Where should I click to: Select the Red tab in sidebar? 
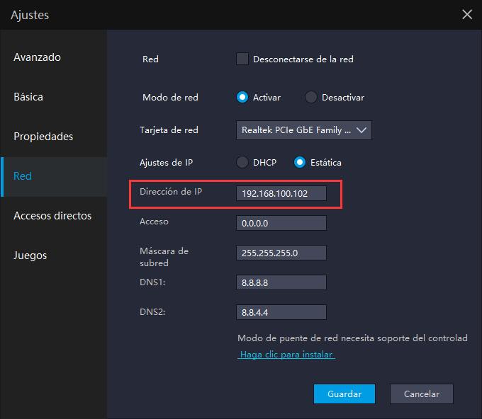click(x=23, y=176)
